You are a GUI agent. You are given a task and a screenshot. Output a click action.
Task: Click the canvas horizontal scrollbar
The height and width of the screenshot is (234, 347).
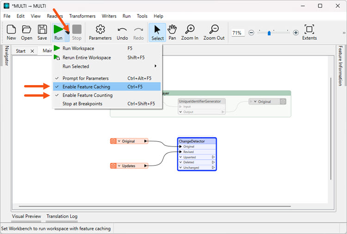coord(155,206)
